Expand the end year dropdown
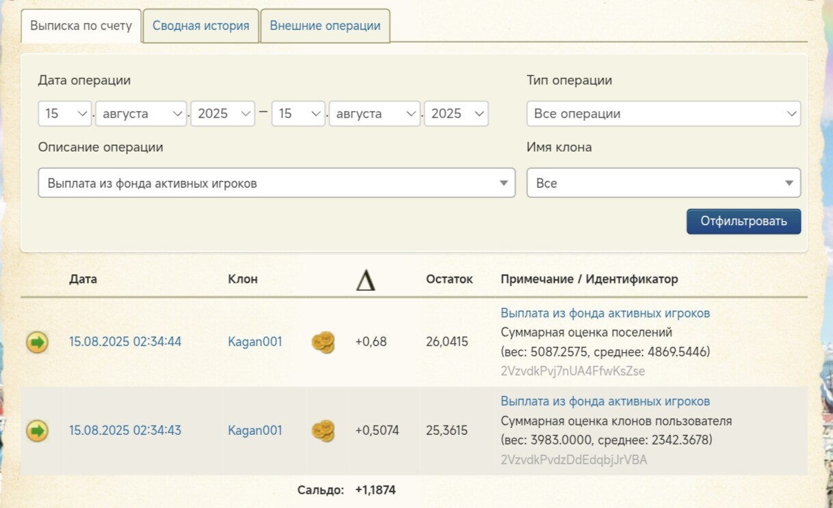Viewport: 833px width, 508px height. tap(455, 113)
